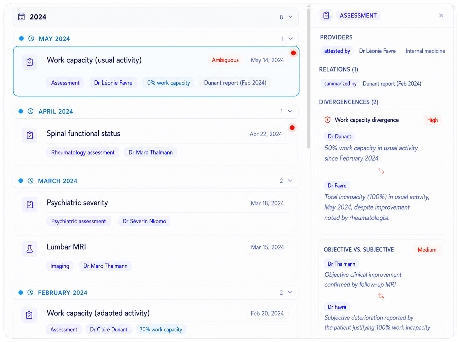Click the Dr Thalmann tag in Objective vs. Subjective

342,264
